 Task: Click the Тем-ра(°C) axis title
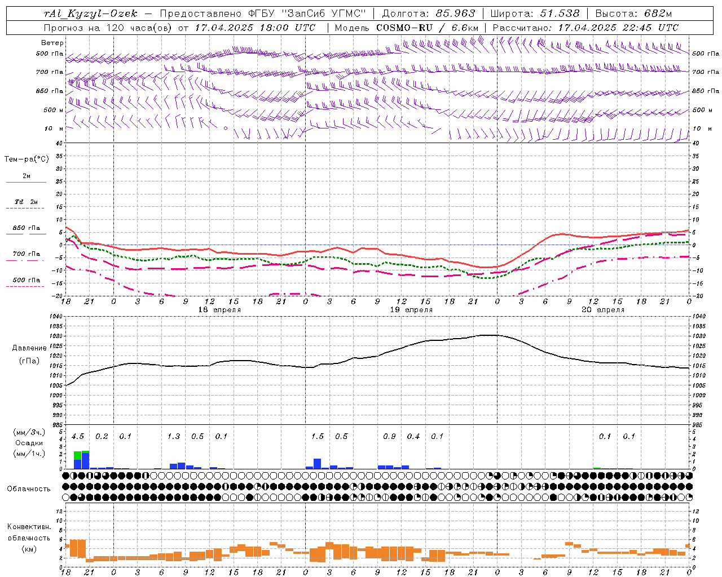pos(27,159)
